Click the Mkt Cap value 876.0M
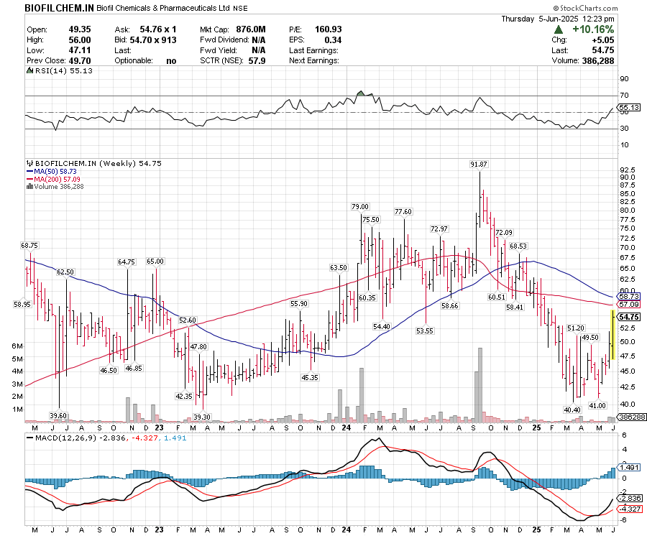This screenshot has width=647, height=536. (251, 29)
